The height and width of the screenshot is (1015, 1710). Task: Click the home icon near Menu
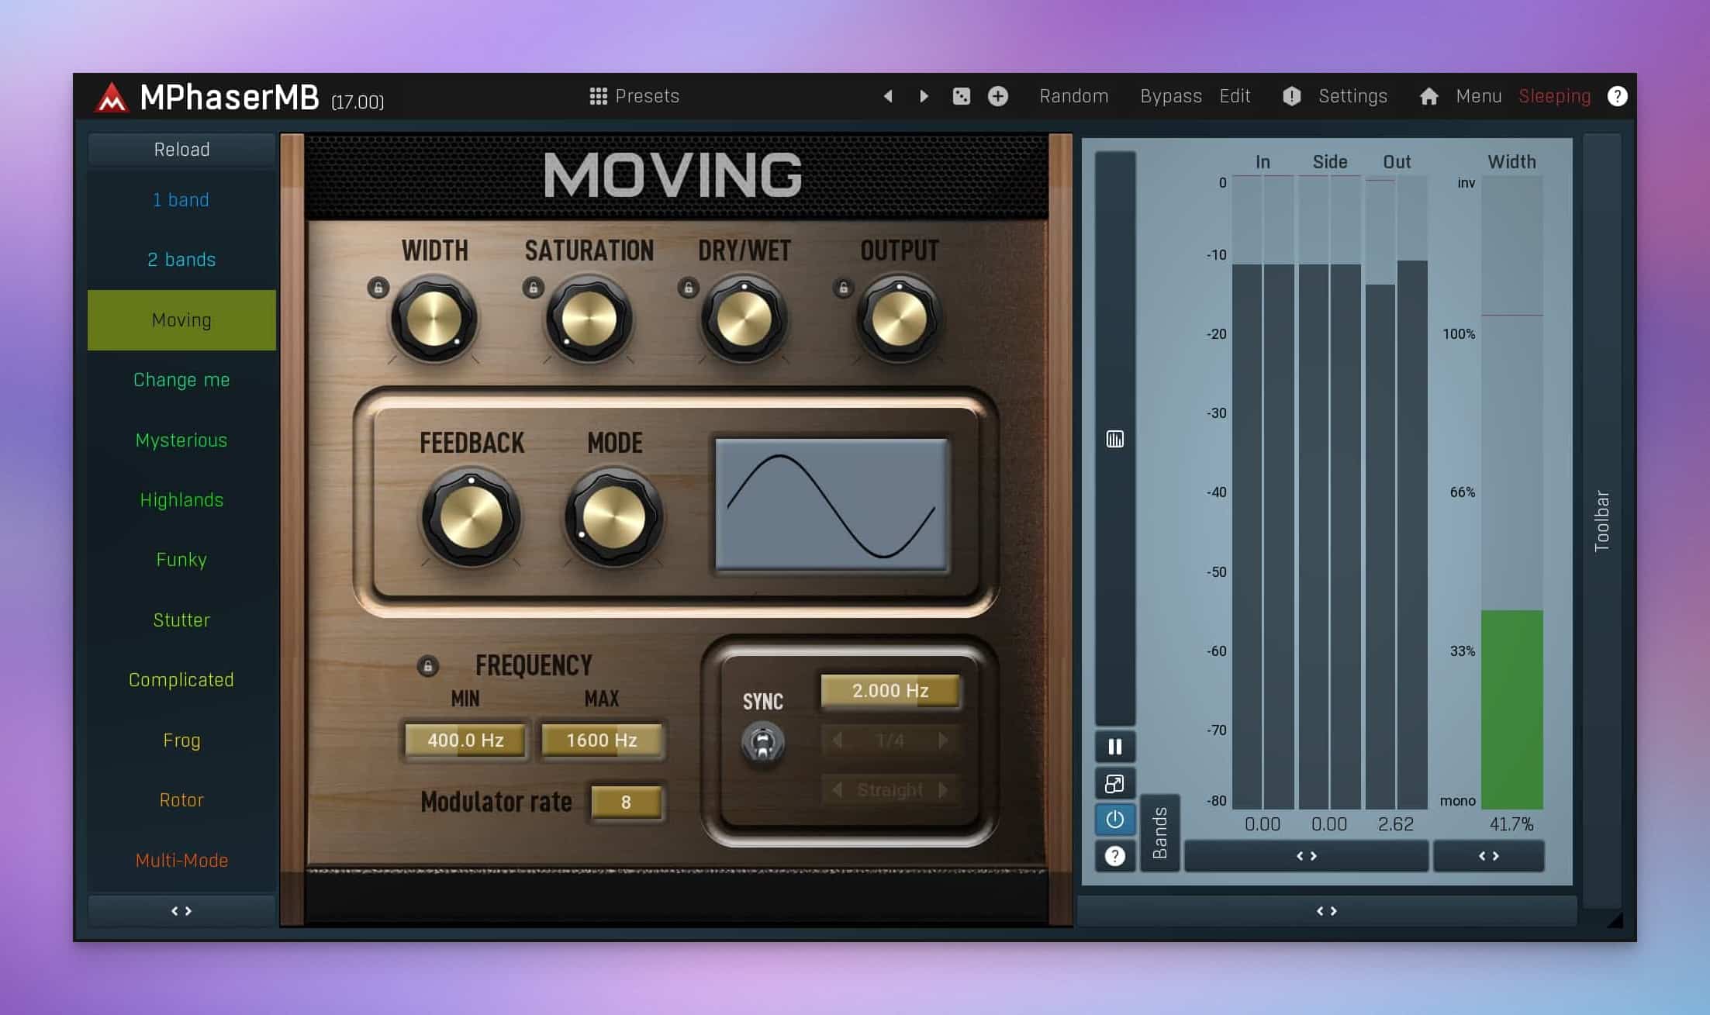pos(1428,96)
